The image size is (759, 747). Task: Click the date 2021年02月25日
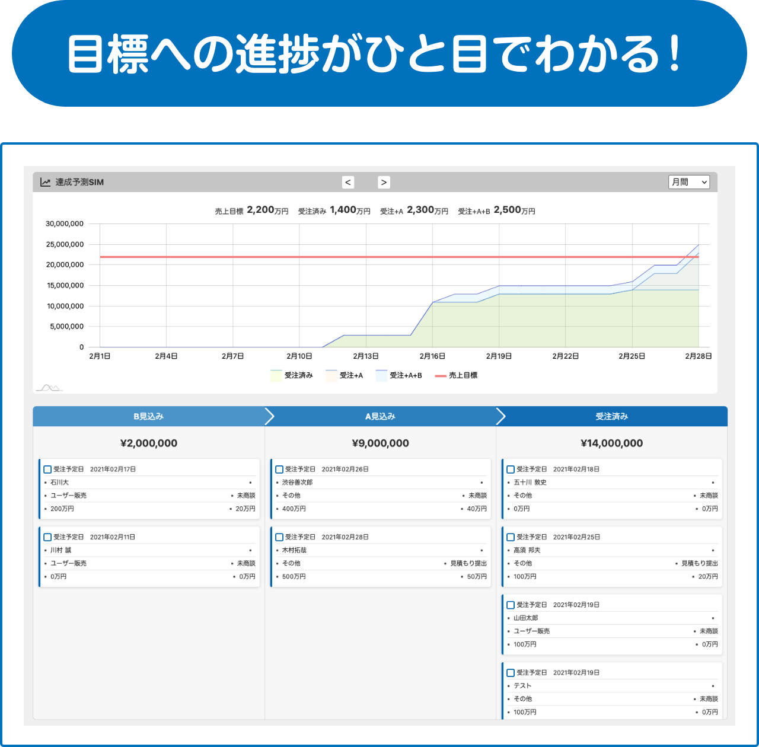pyautogui.click(x=576, y=537)
